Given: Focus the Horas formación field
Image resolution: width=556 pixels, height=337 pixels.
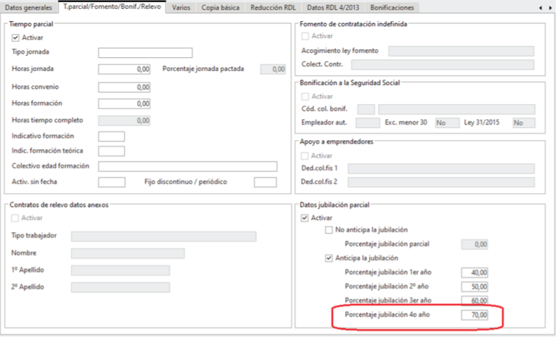Looking at the screenshot, I should [124, 103].
